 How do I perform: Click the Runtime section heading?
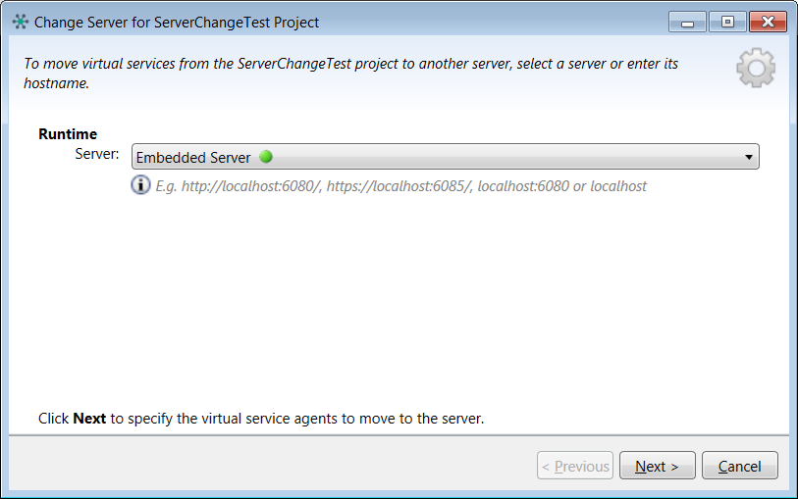68,134
